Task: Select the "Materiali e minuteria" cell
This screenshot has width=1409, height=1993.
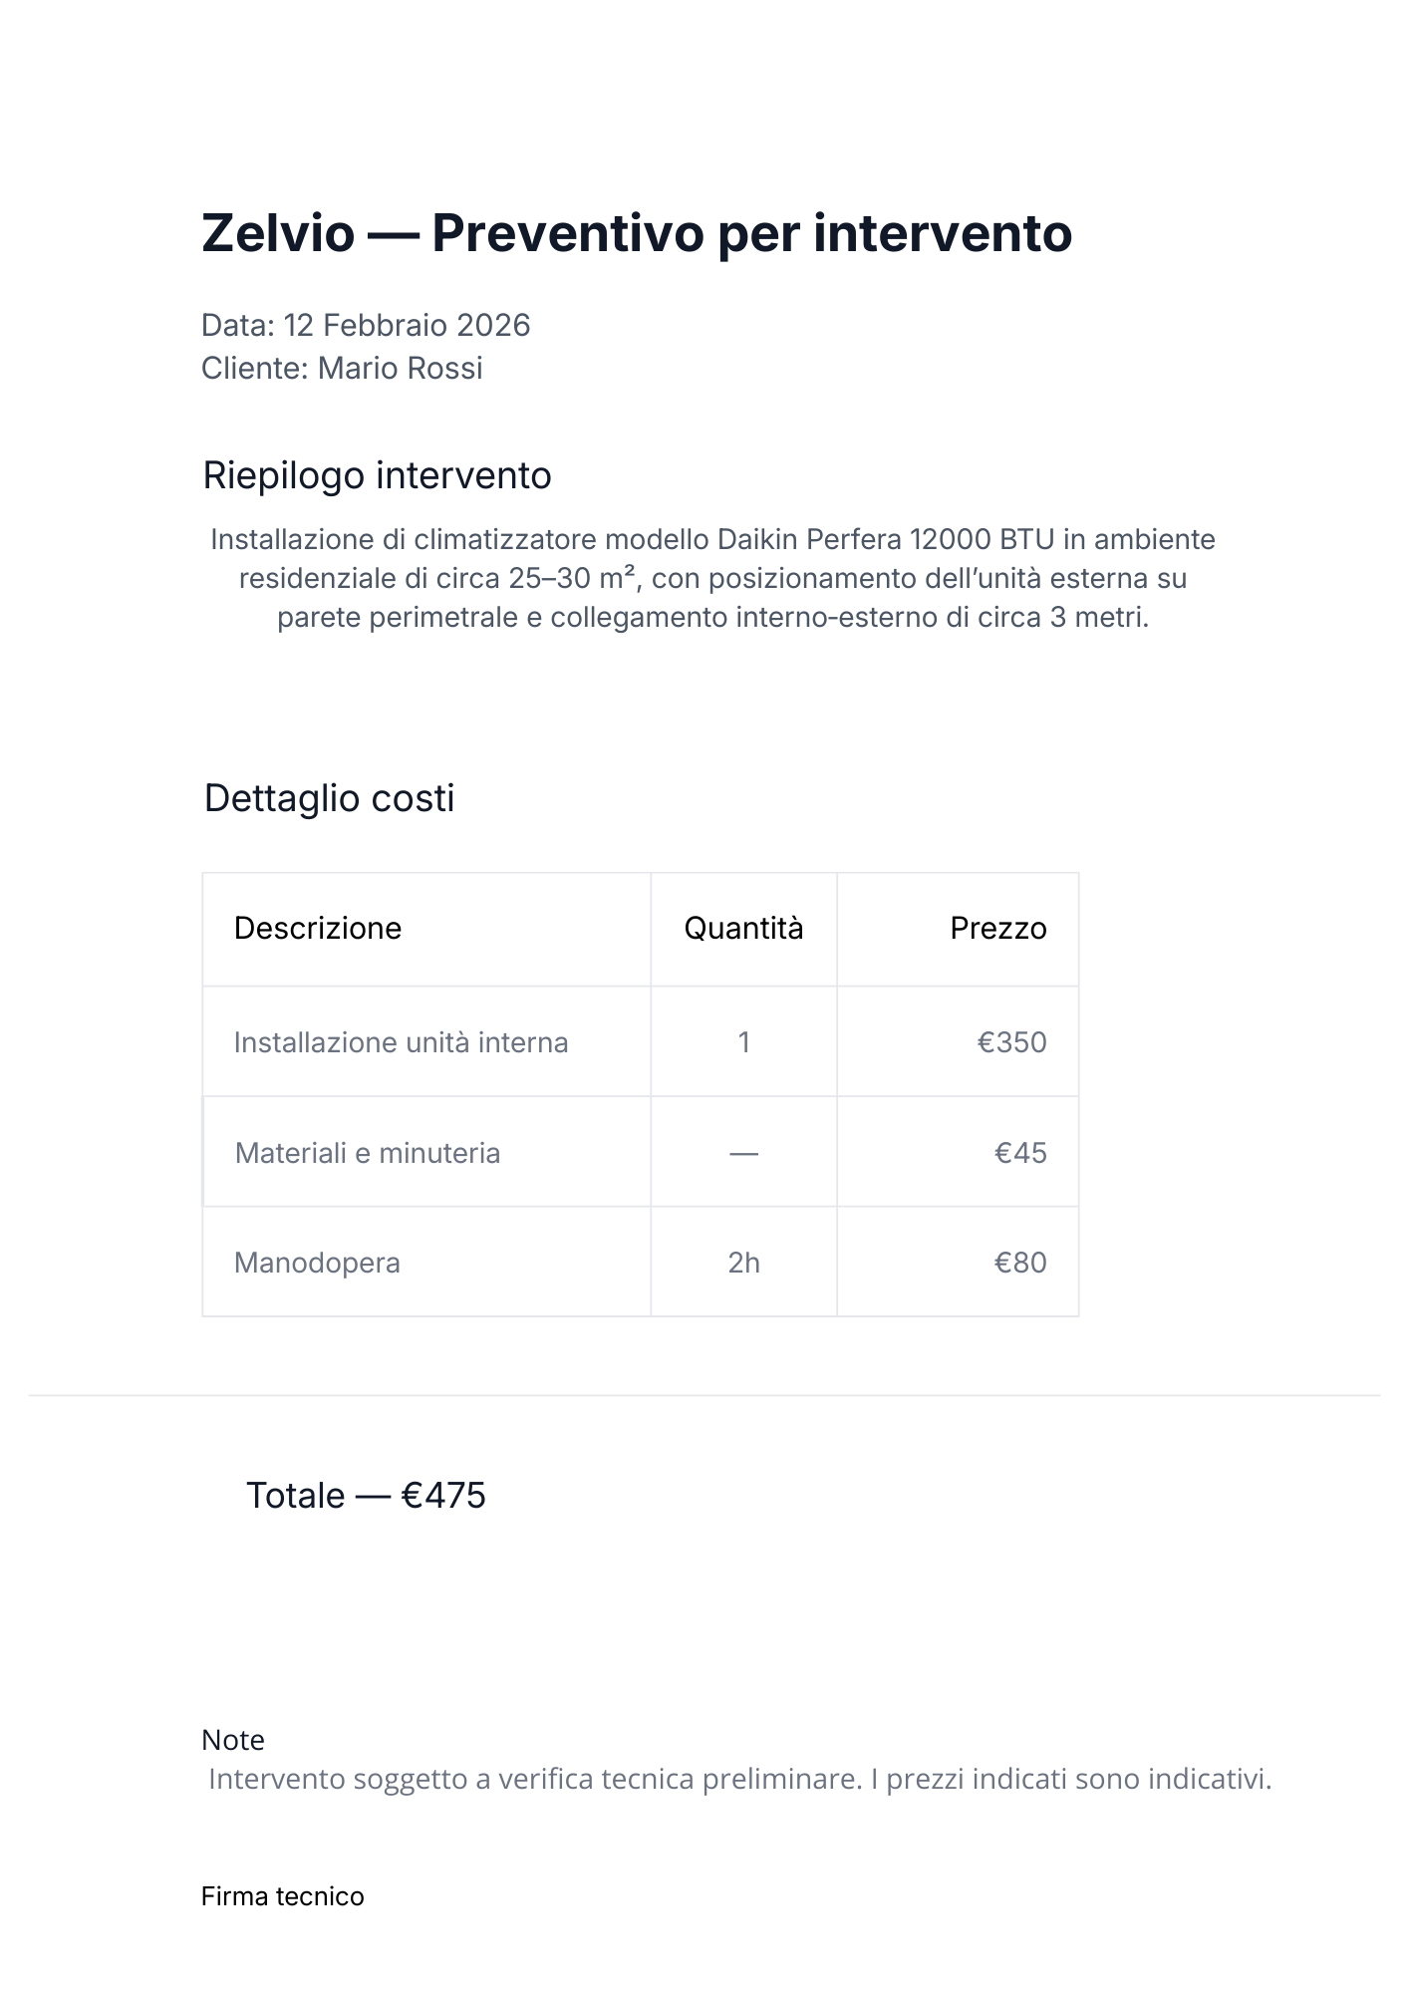Action: [x=368, y=1153]
